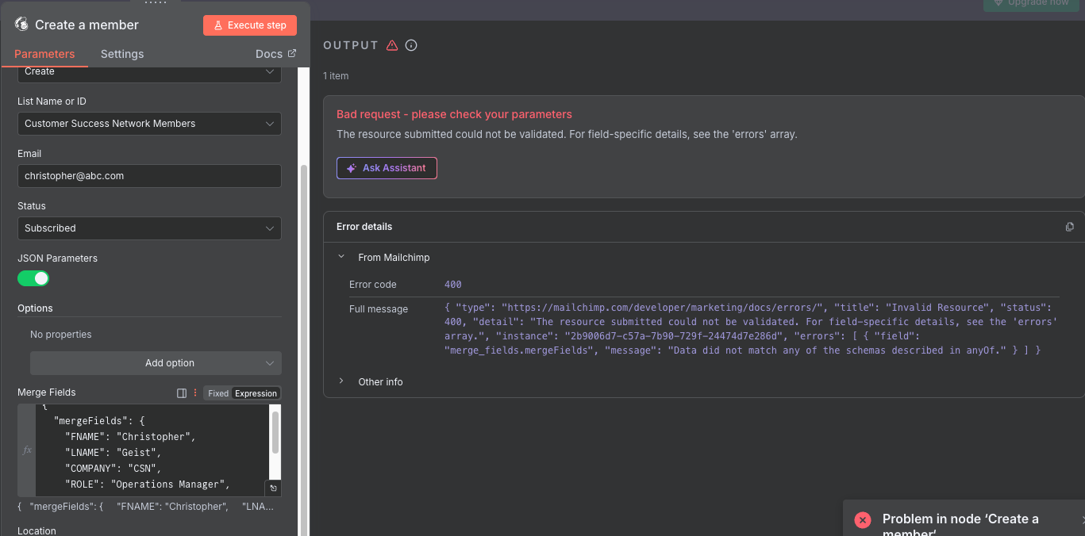Viewport: 1085px width, 536px height.
Task: Click the Merge Fields panel layout icon
Action: pyautogui.click(x=182, y=393)
